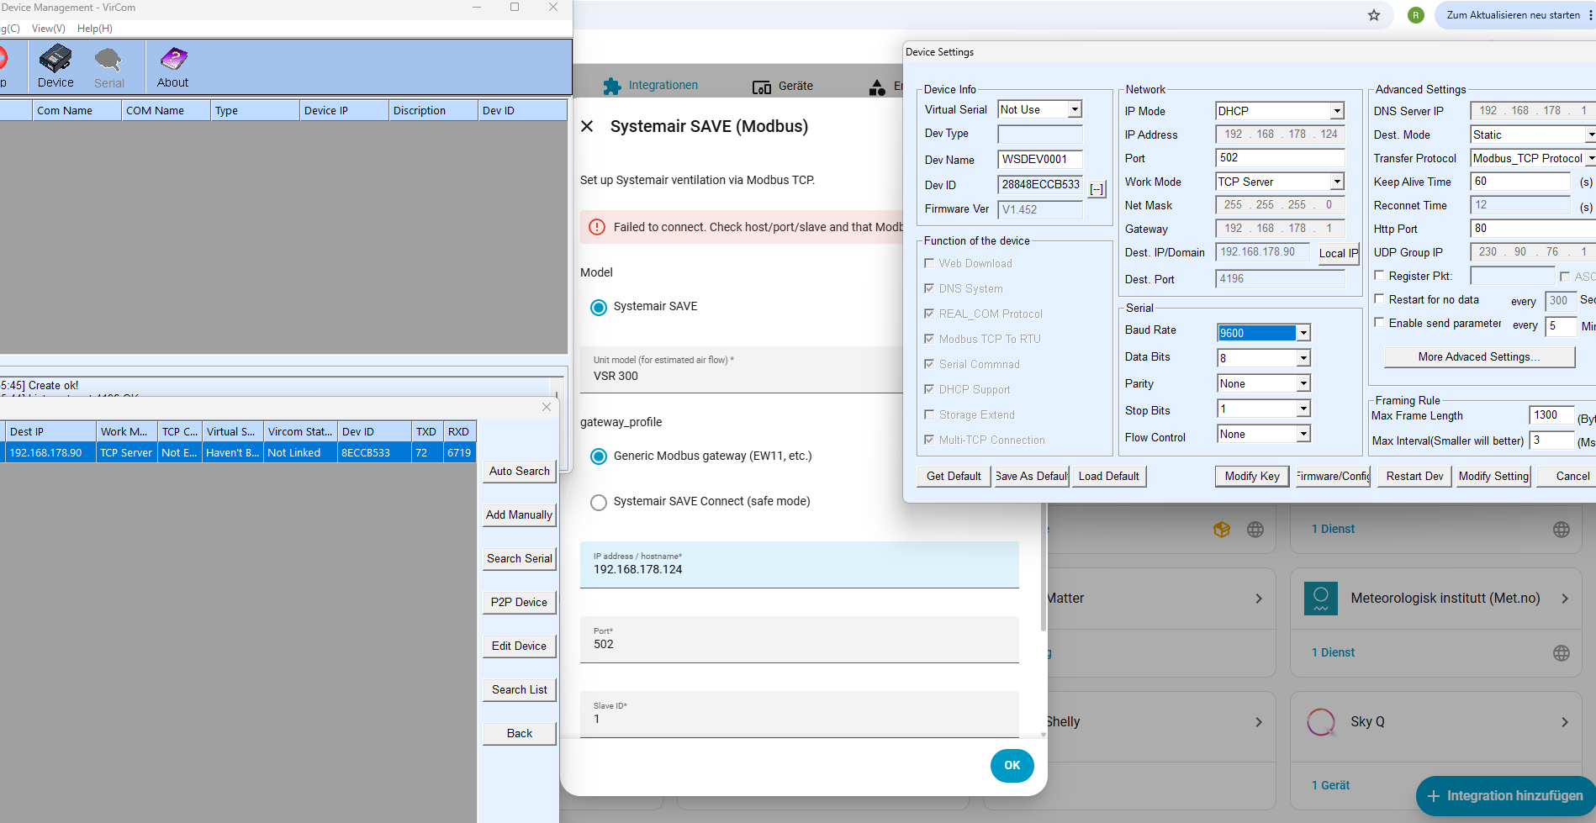Image resolution: width=1596 pixels, height=823 pixels.
Task: Click the Geräte devices icon
Action: pyautogui.click(x=762, y=87)
